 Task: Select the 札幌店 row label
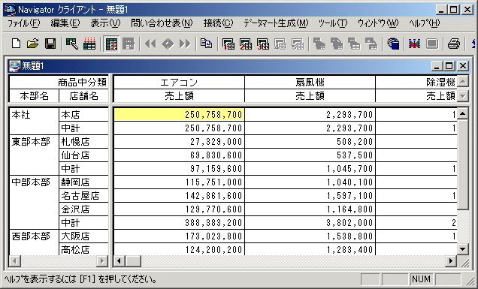84,142
